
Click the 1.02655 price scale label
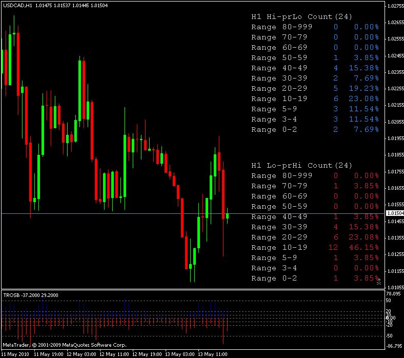click(x=396, y=23)
